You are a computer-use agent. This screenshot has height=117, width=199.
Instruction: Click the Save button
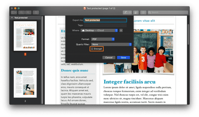123,57
